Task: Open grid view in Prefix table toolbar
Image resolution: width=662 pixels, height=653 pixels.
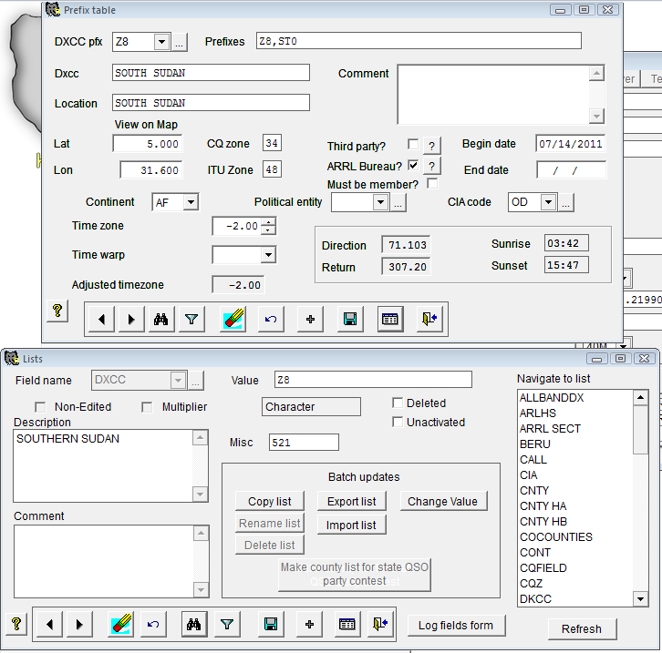Action: click(x=389, y=319)
